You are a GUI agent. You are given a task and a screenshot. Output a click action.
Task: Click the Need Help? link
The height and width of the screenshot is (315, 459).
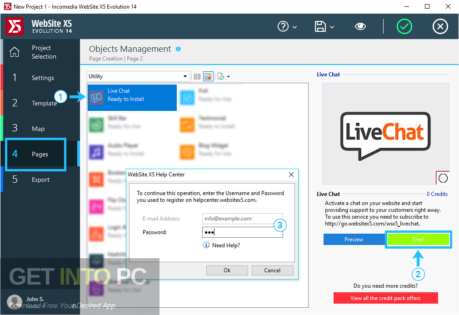pos(226,245)
